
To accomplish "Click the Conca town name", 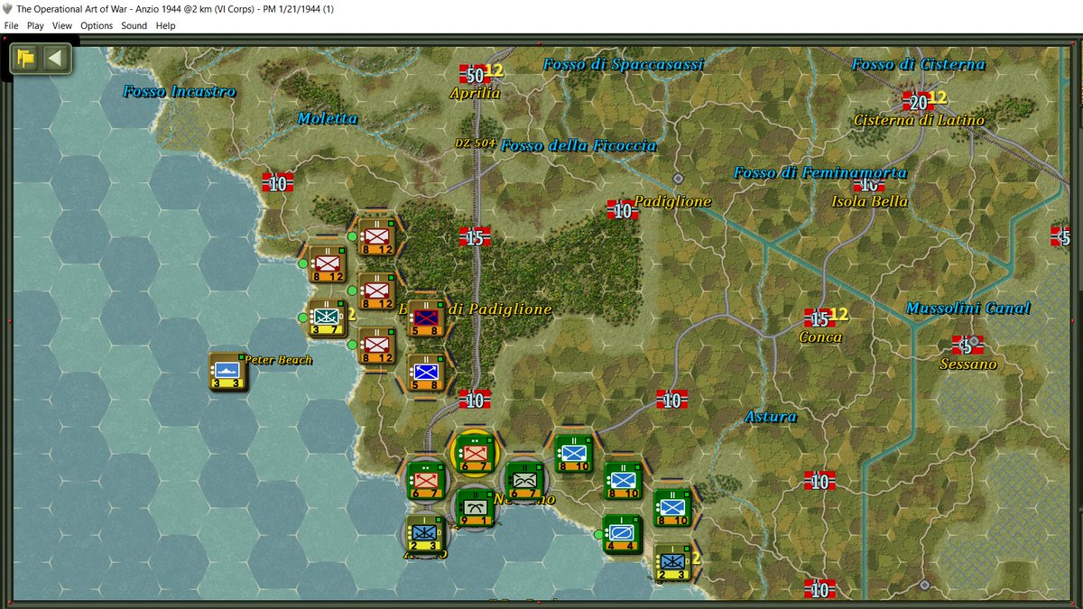I will tap(820, 337).
